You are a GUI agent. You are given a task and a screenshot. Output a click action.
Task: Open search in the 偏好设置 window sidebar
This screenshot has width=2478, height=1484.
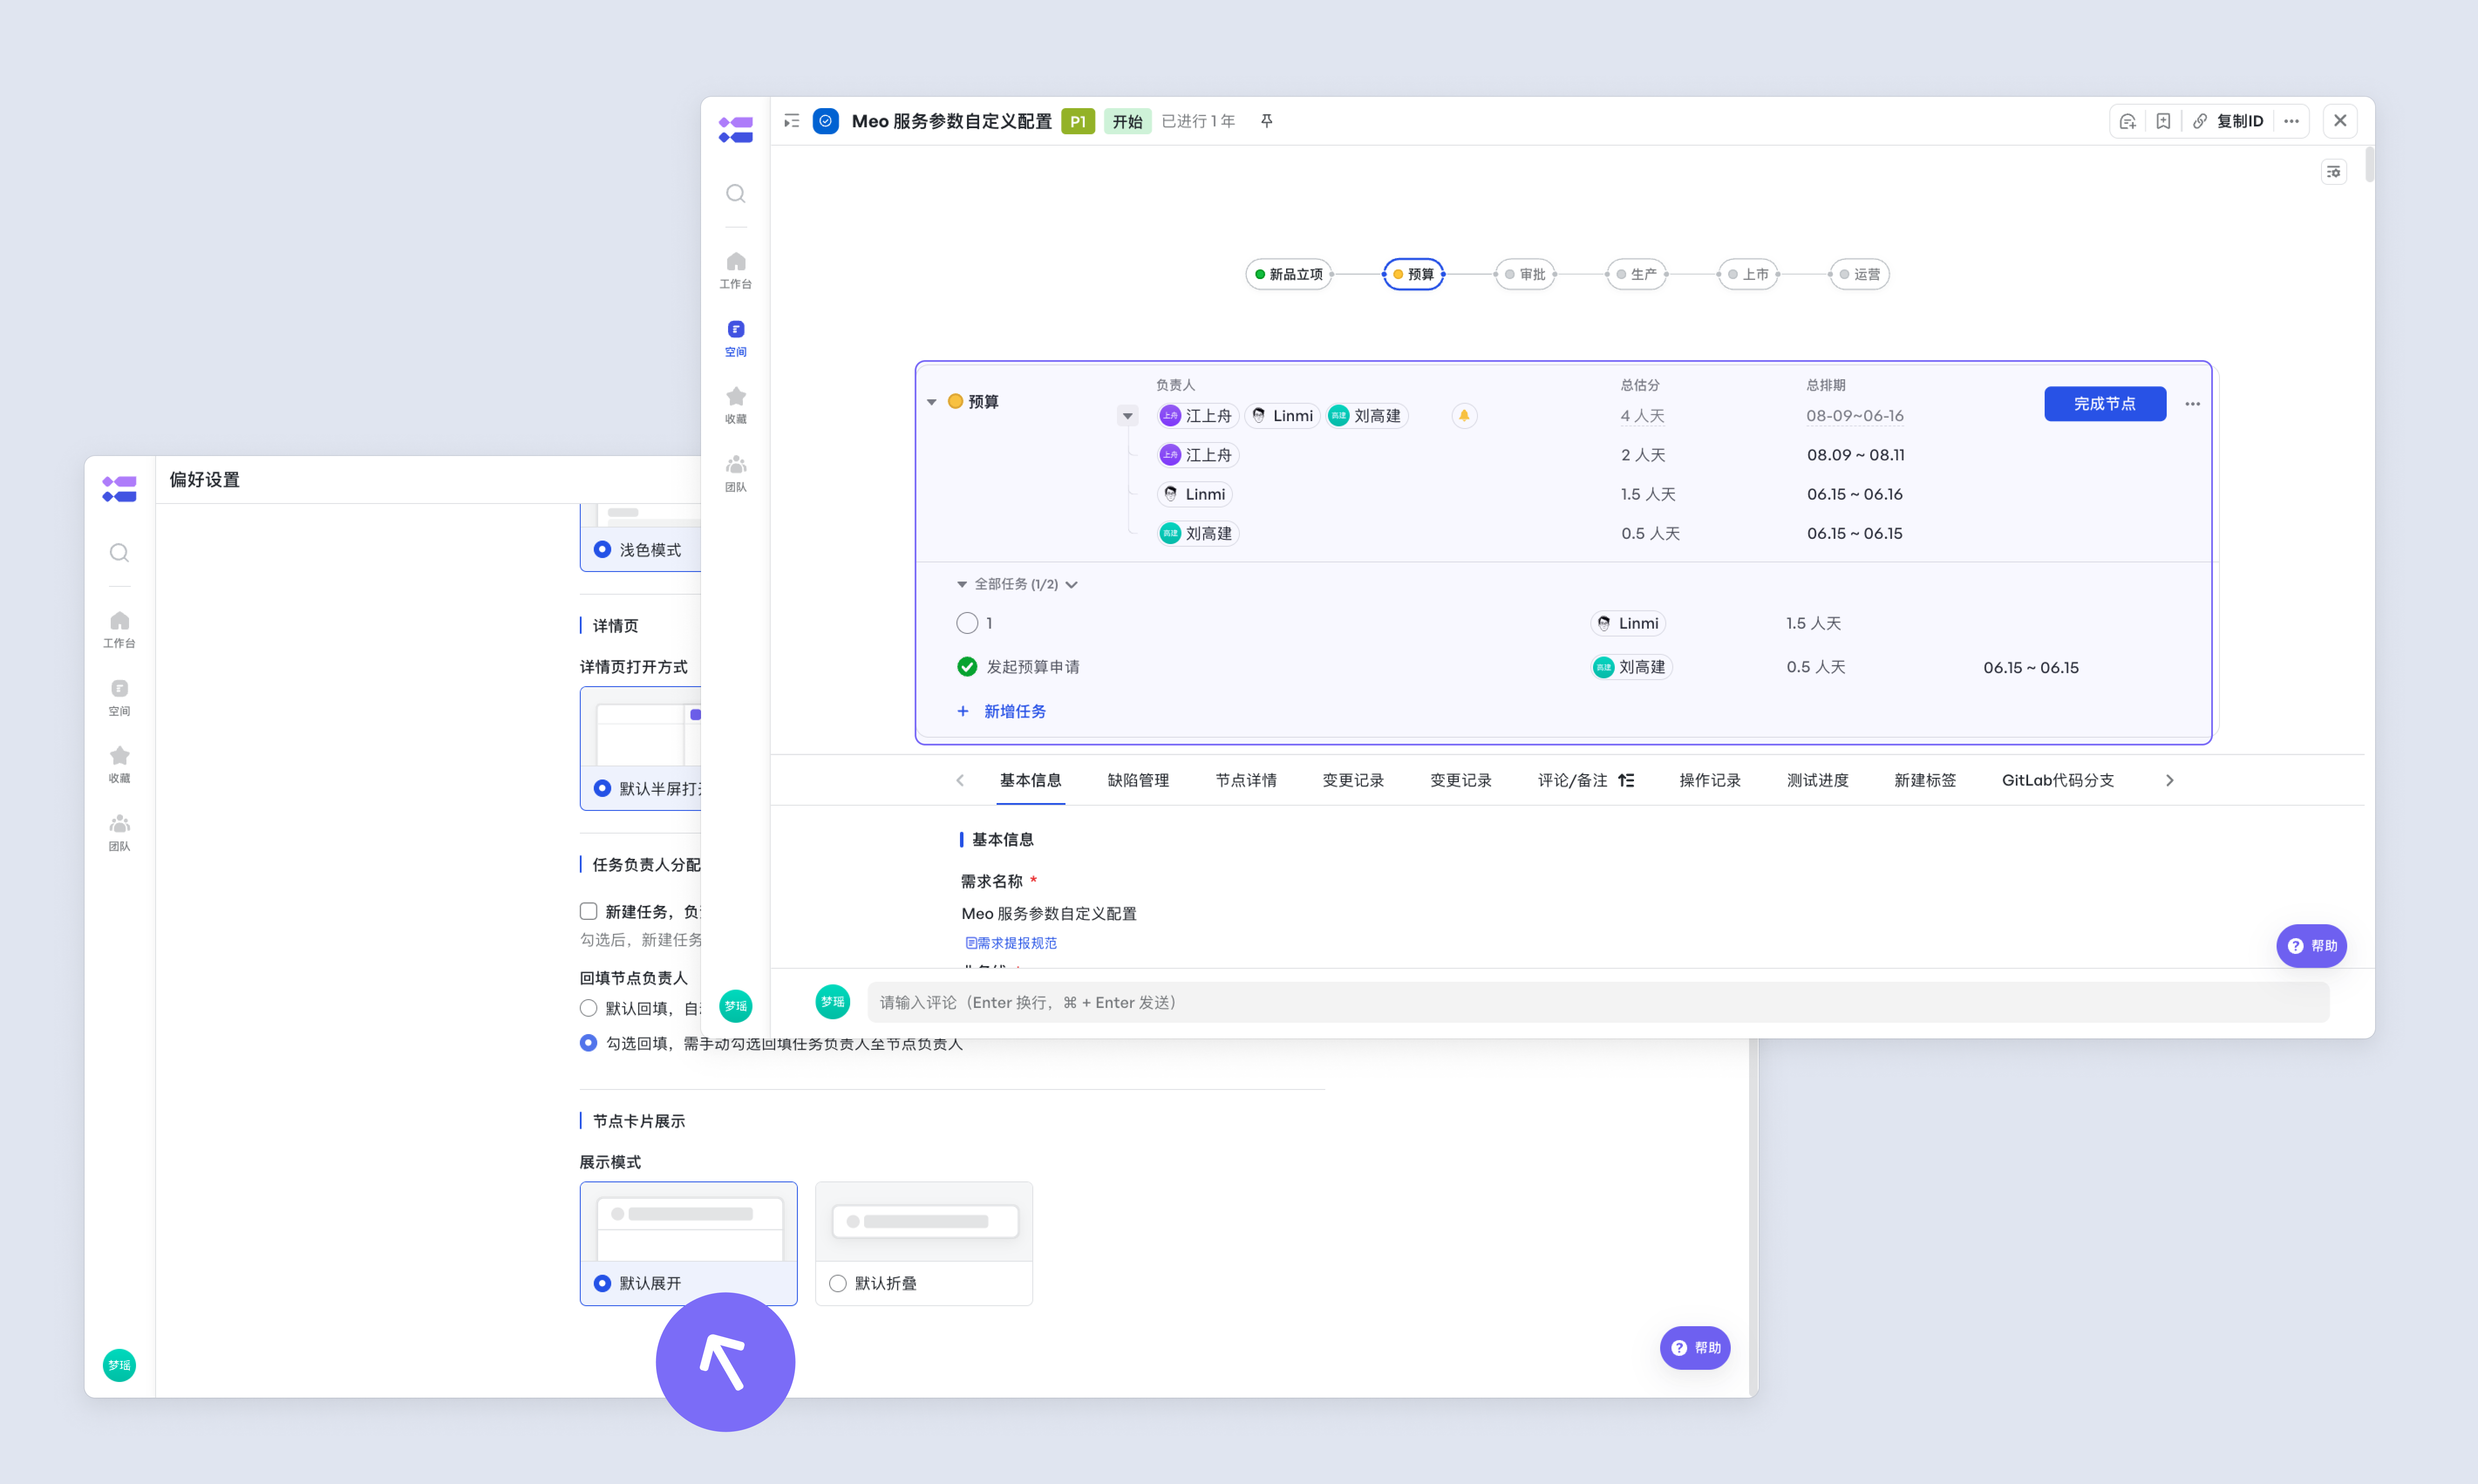(x=119, y=553)
